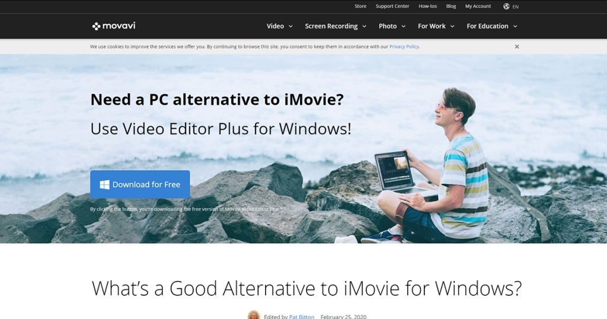Open the Privacy Policy link
The image size is (607, 319).
(x=404, y=46)
